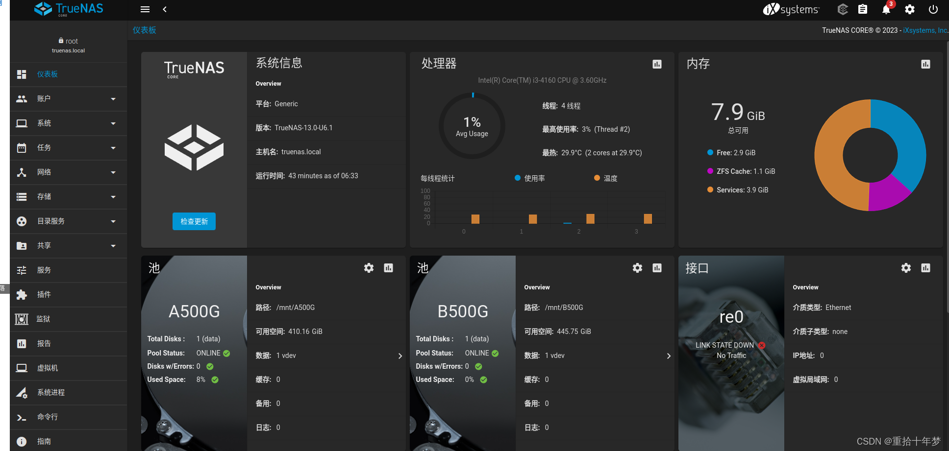Click the LINK STATE DOWN error icon
The image size is (949, 451).
pos(762,345)
